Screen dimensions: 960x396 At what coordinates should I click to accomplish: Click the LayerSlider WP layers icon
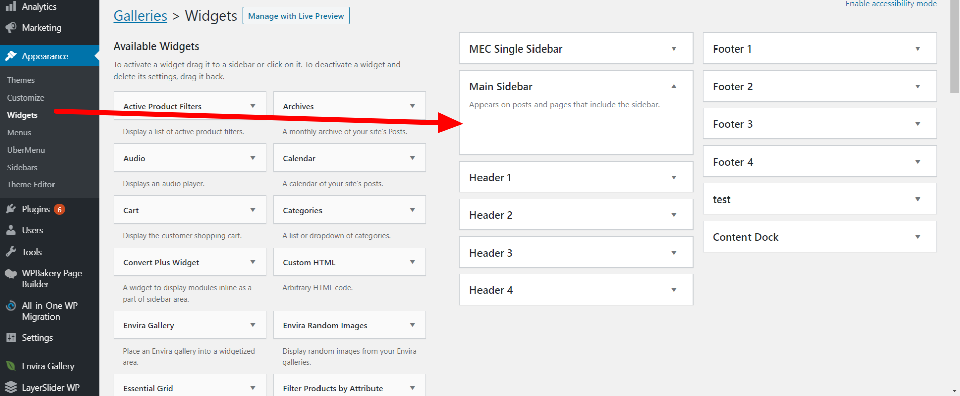11,388
